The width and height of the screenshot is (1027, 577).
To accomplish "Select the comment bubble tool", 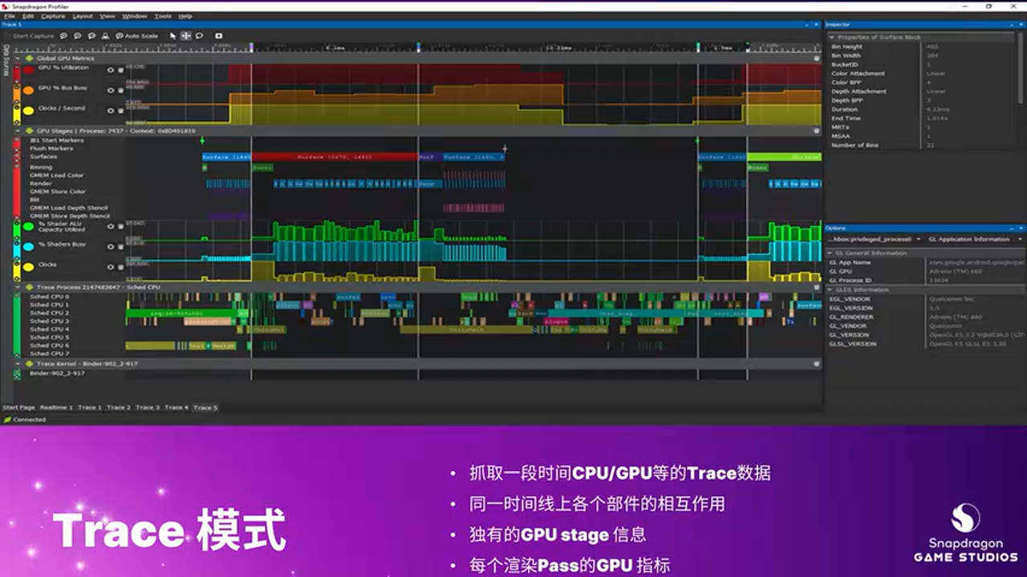I will tap(199, 35).
